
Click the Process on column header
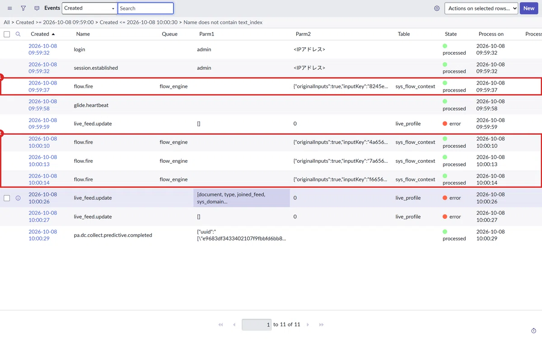pos(491,34)
